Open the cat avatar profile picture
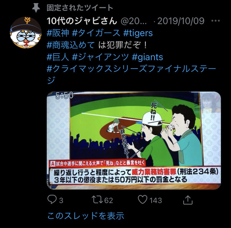This screenshot has width=231, height=228. tap(26, 33)
